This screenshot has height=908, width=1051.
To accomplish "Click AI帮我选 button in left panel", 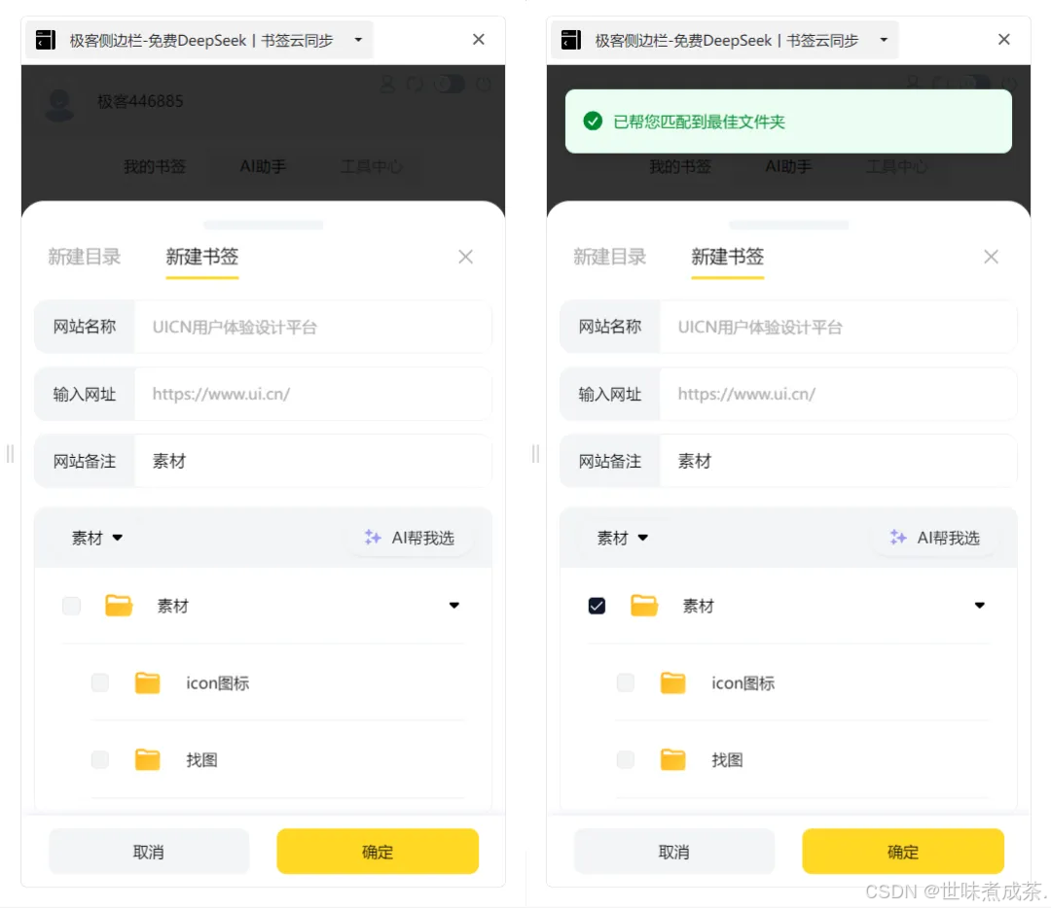I will (x=410, y=538).
